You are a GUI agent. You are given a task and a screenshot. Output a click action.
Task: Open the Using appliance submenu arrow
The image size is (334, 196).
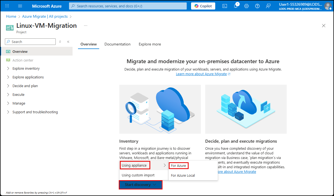(x=164, y=165)
